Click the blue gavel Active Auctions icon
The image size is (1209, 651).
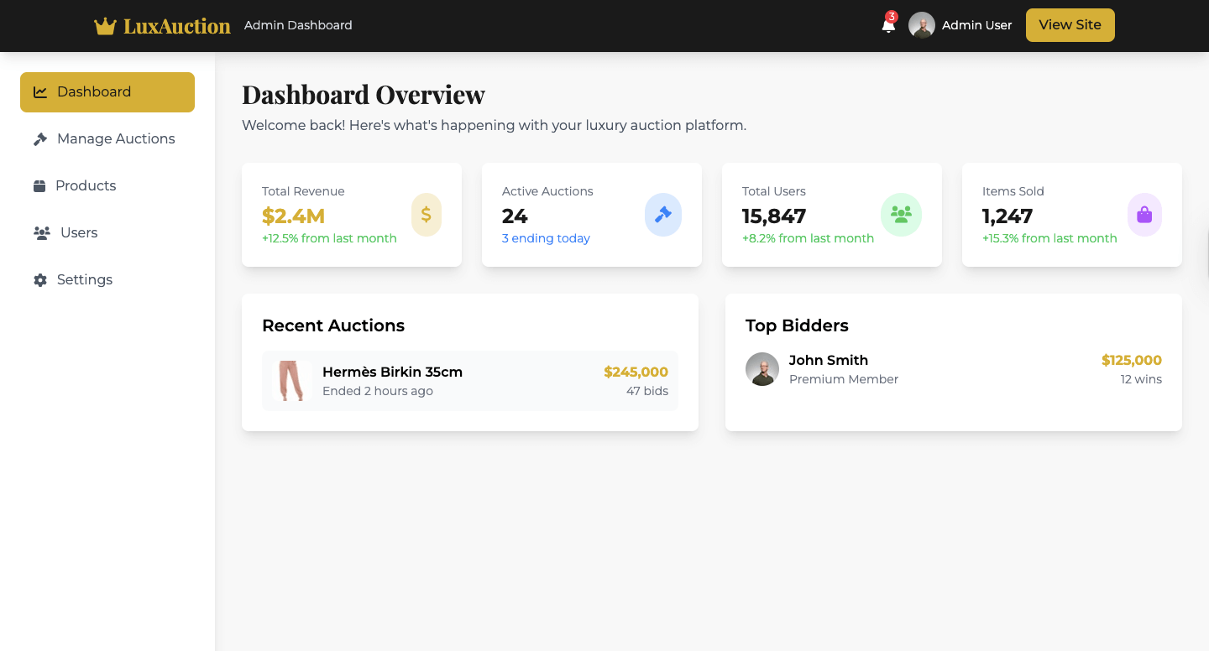pos(663,215)
